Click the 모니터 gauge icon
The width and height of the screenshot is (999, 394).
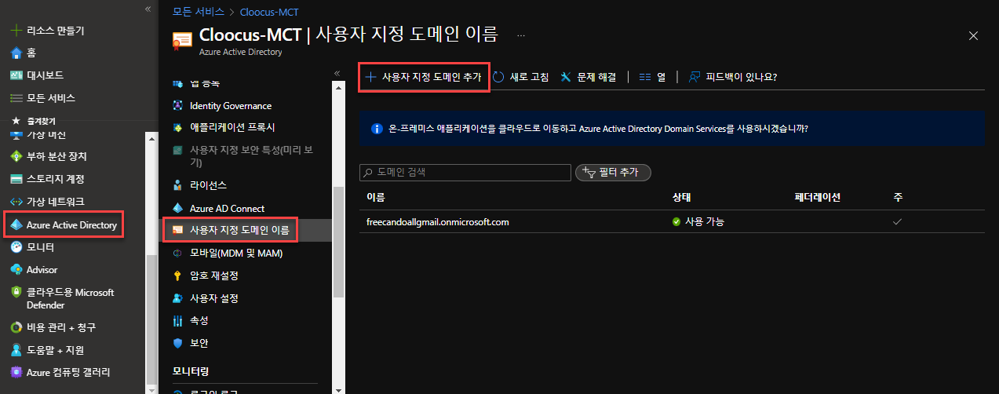pyautogui.click(x=16, y=247)
